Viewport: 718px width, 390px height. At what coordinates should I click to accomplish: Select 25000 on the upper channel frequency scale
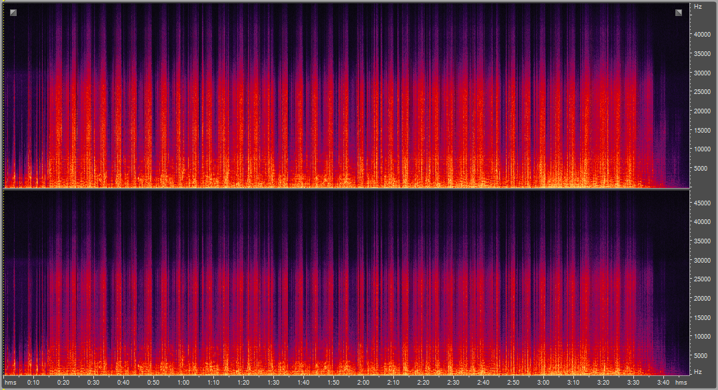pos(703,92)
